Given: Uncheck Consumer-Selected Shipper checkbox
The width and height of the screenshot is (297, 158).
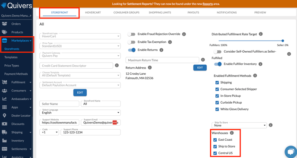Looking at the screenshot, I should (217, 89).
